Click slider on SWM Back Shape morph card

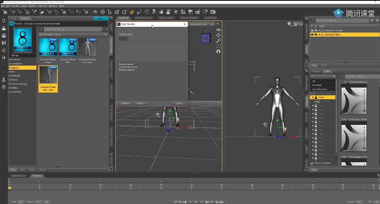[364, 137]
